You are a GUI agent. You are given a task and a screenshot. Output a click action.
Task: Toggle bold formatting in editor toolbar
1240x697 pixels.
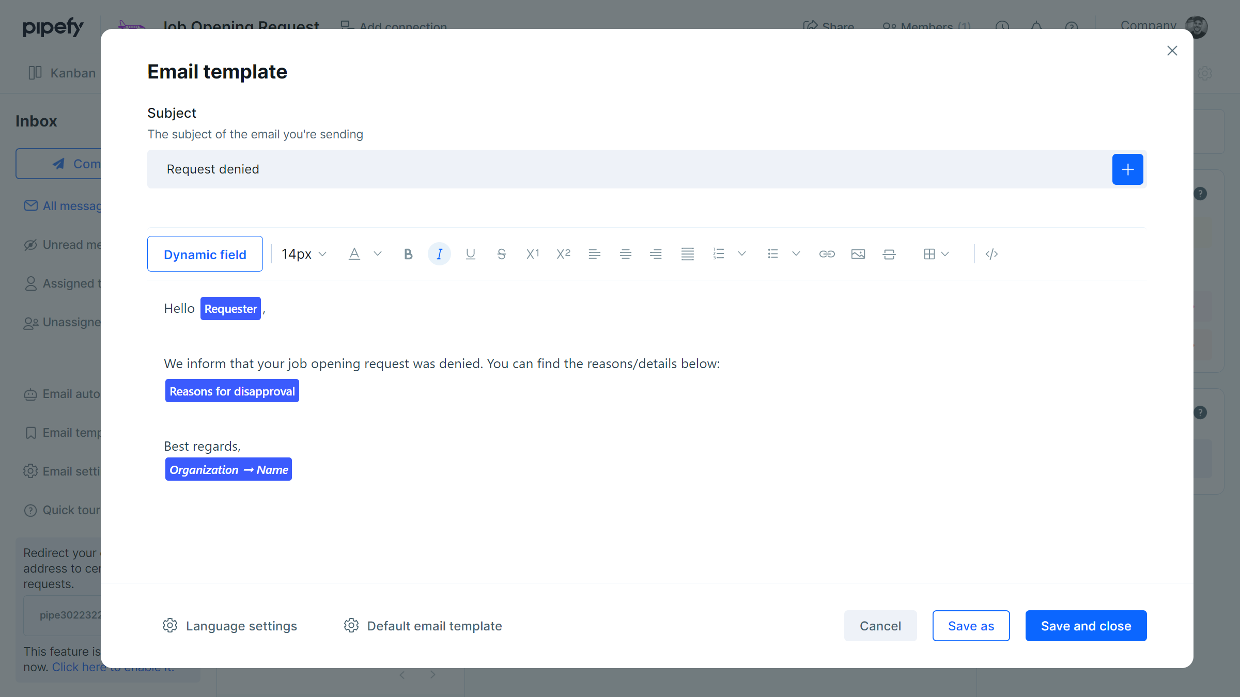tap(408, 254)
